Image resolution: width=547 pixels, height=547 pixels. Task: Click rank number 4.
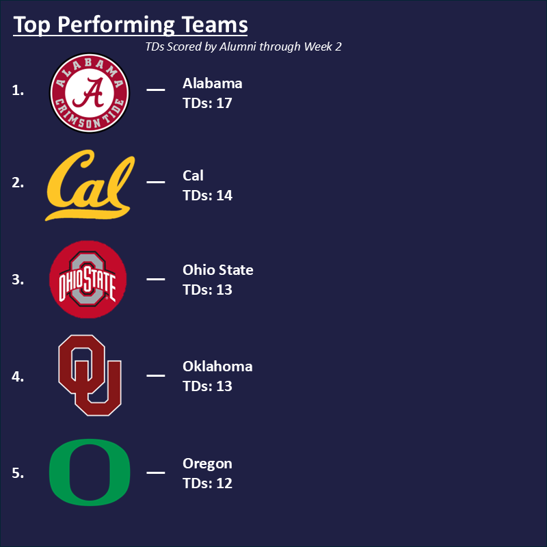(x=18, y=376)
